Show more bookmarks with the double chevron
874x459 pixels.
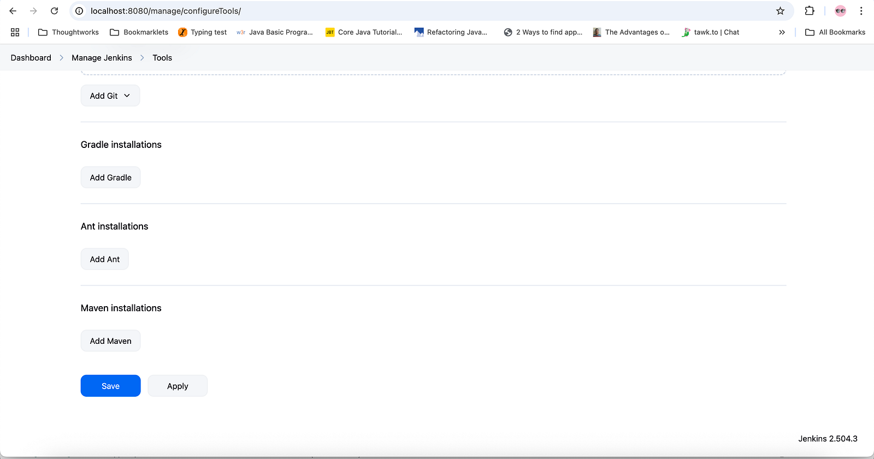coord(782,32)
